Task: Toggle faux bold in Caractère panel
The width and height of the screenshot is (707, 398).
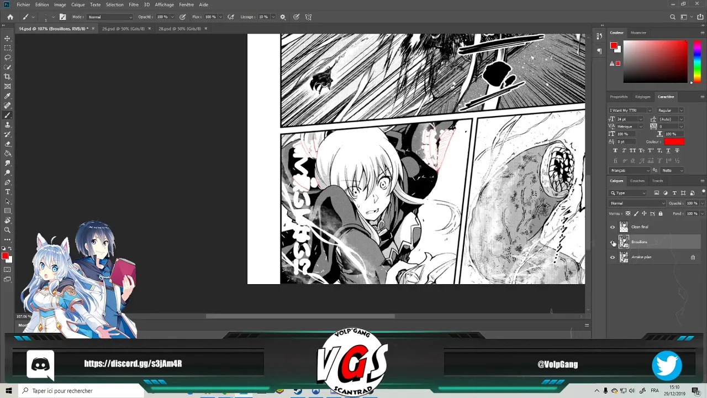Action: coord(615,151)
